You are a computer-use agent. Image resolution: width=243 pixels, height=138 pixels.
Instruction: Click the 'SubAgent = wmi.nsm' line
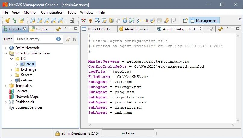coord(110,112)
